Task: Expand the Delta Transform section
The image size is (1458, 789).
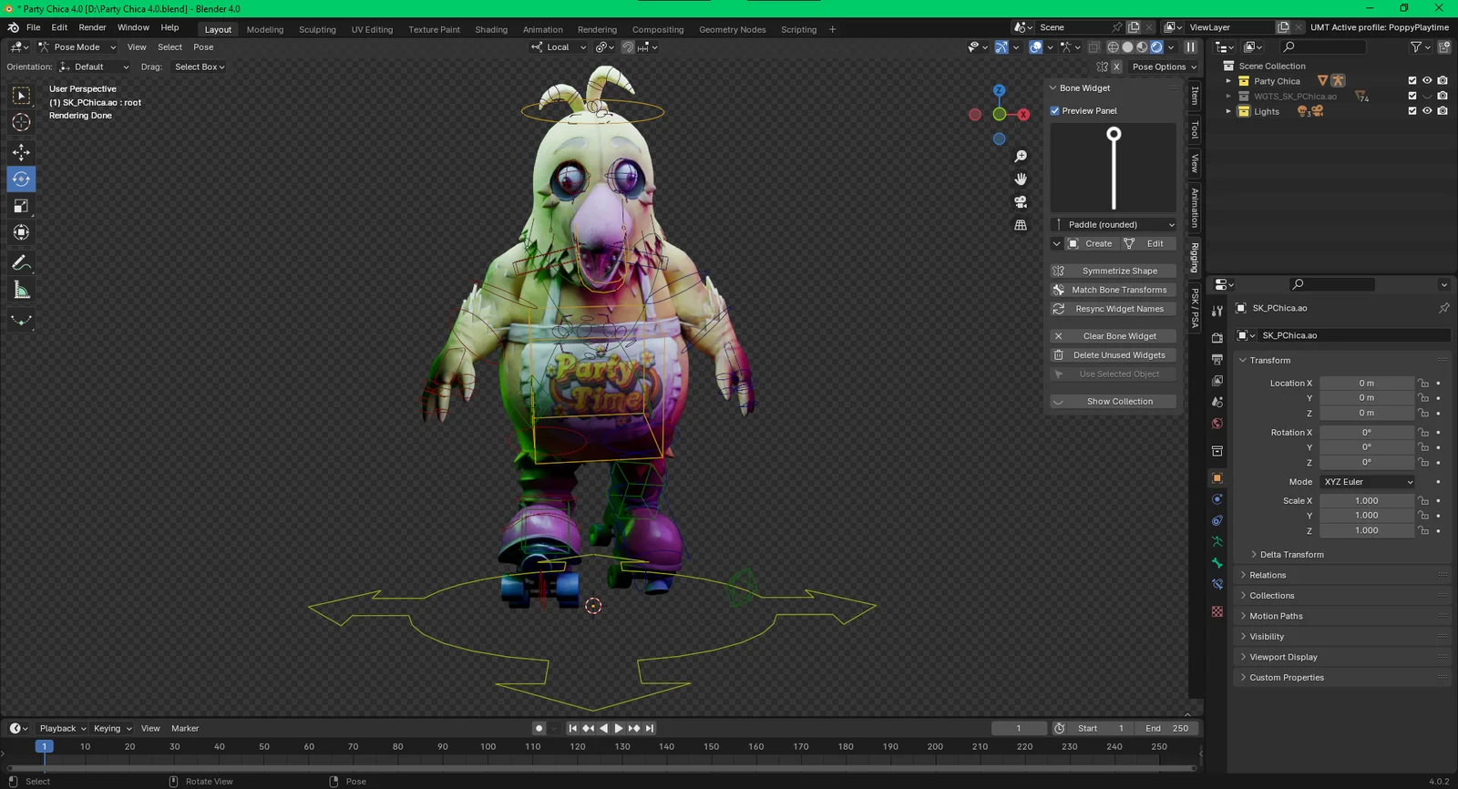Action: (1291, 555)
